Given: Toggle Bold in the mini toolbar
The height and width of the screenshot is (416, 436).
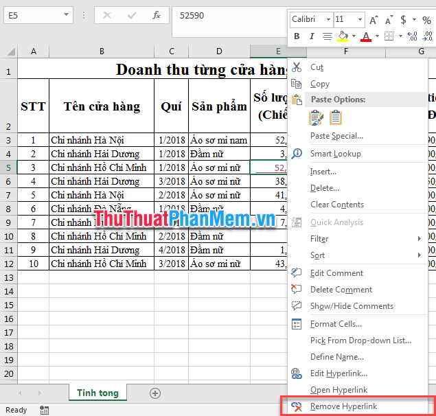Looking at the screenshot, I should click(x=297, y=36).
